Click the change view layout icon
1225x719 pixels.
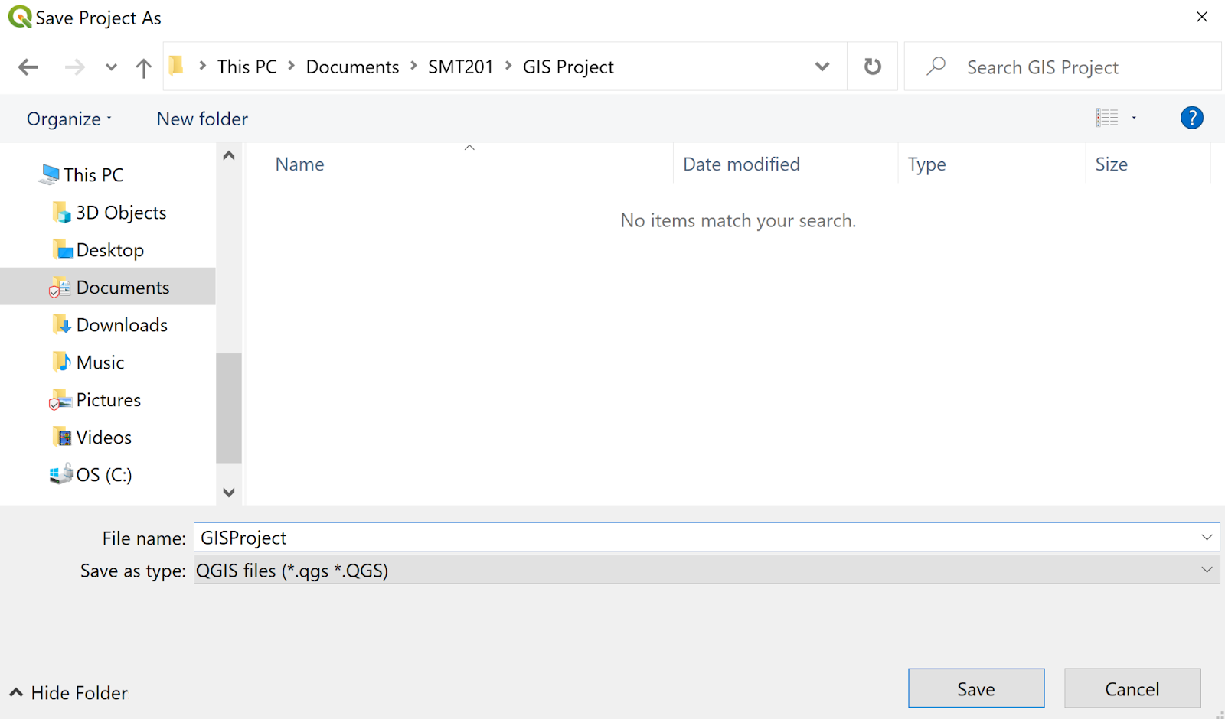[1107, 118]
